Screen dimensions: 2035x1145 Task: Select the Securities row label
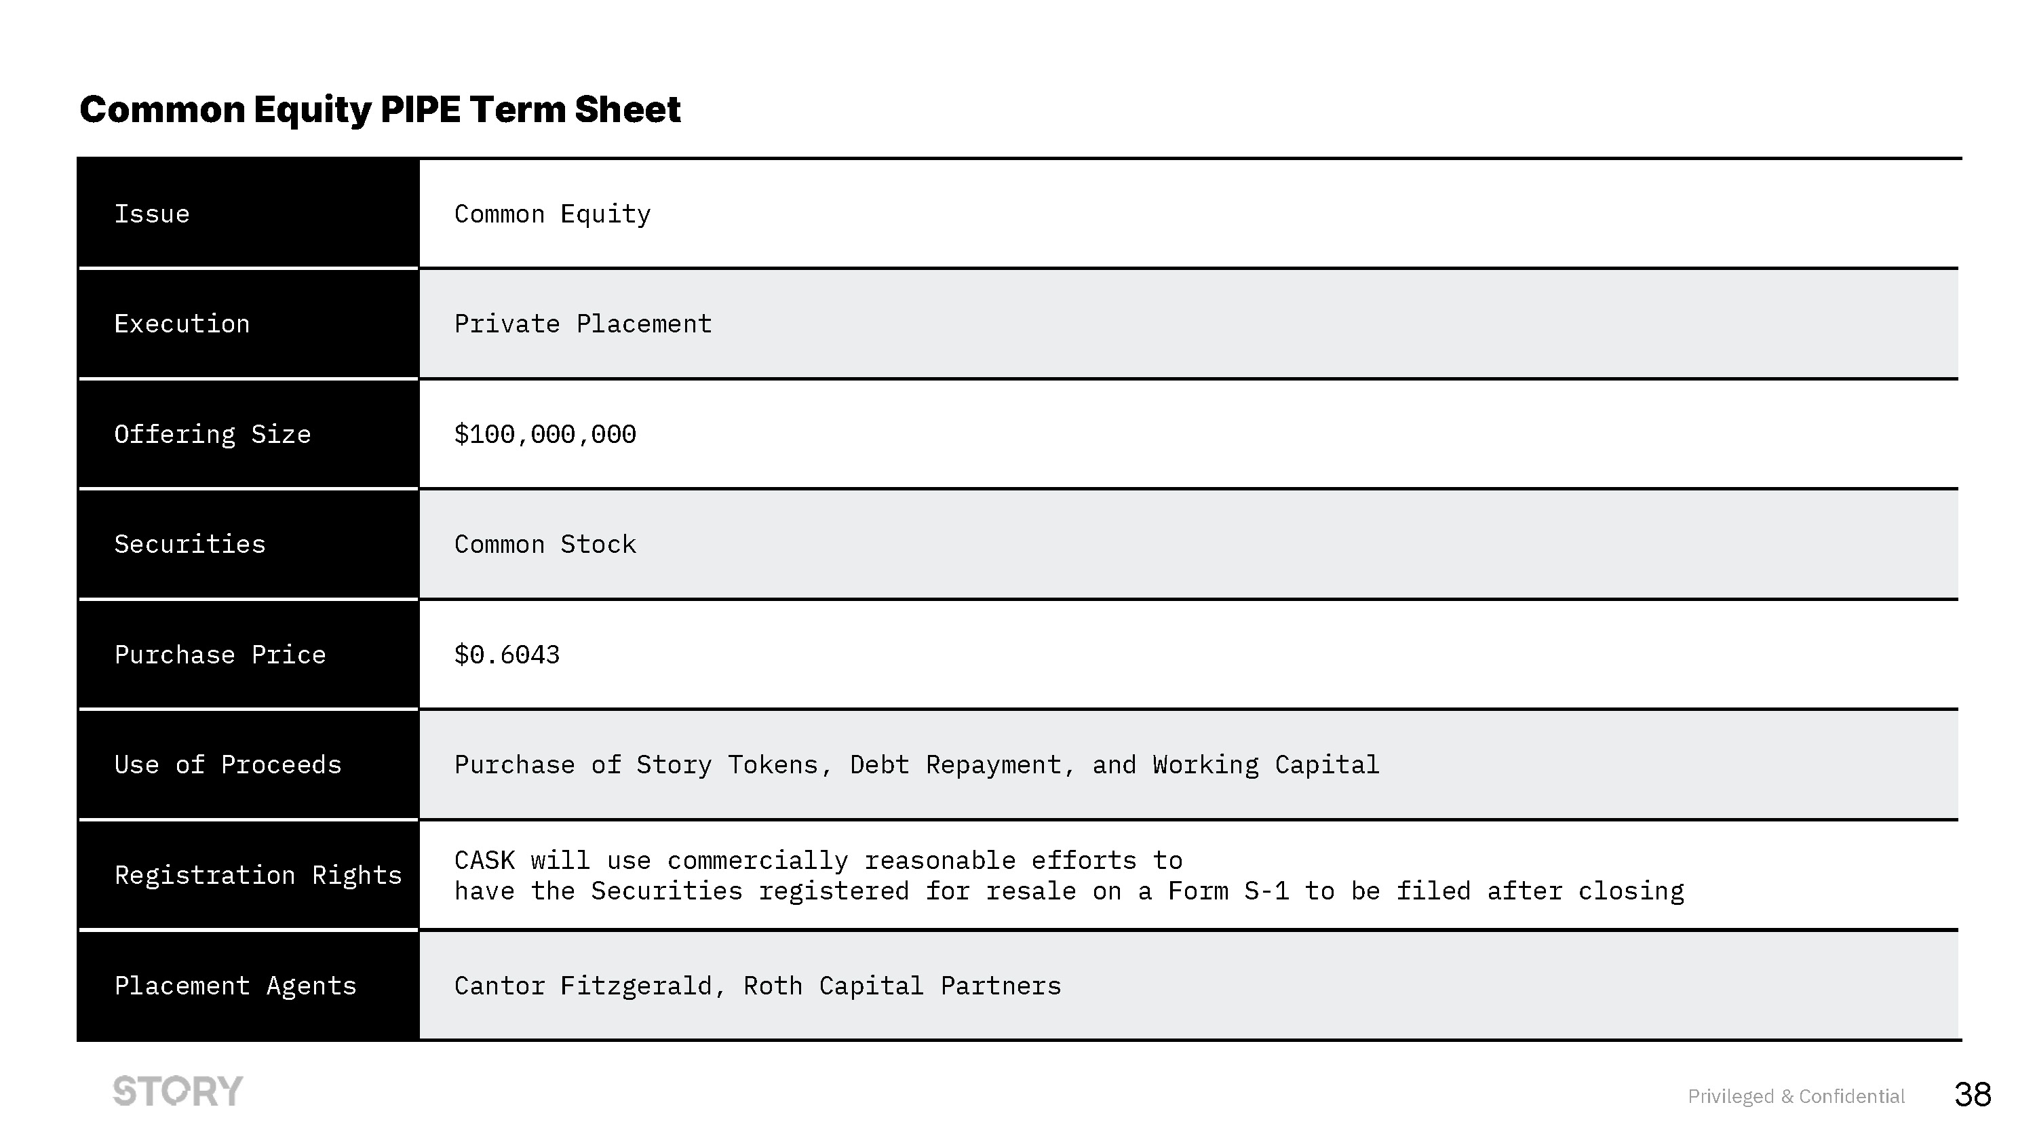[190, 545]
